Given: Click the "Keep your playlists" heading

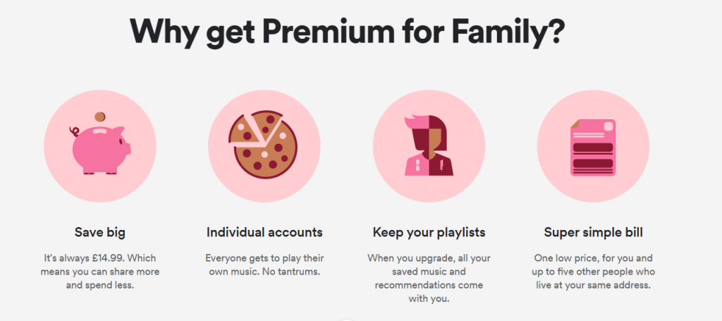Looking at the screenshot, I should point(429,232).
